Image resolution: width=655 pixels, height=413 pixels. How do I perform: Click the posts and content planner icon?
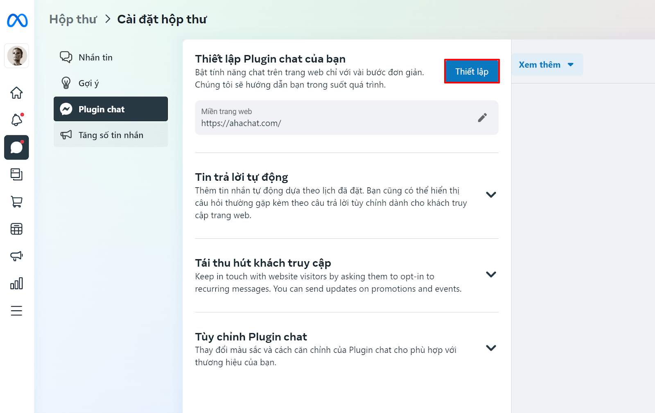(16, 175)
